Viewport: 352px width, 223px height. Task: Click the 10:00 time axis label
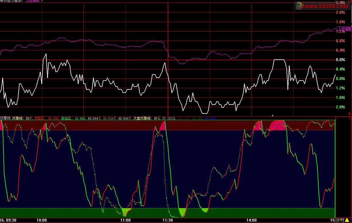click(42, 220)
